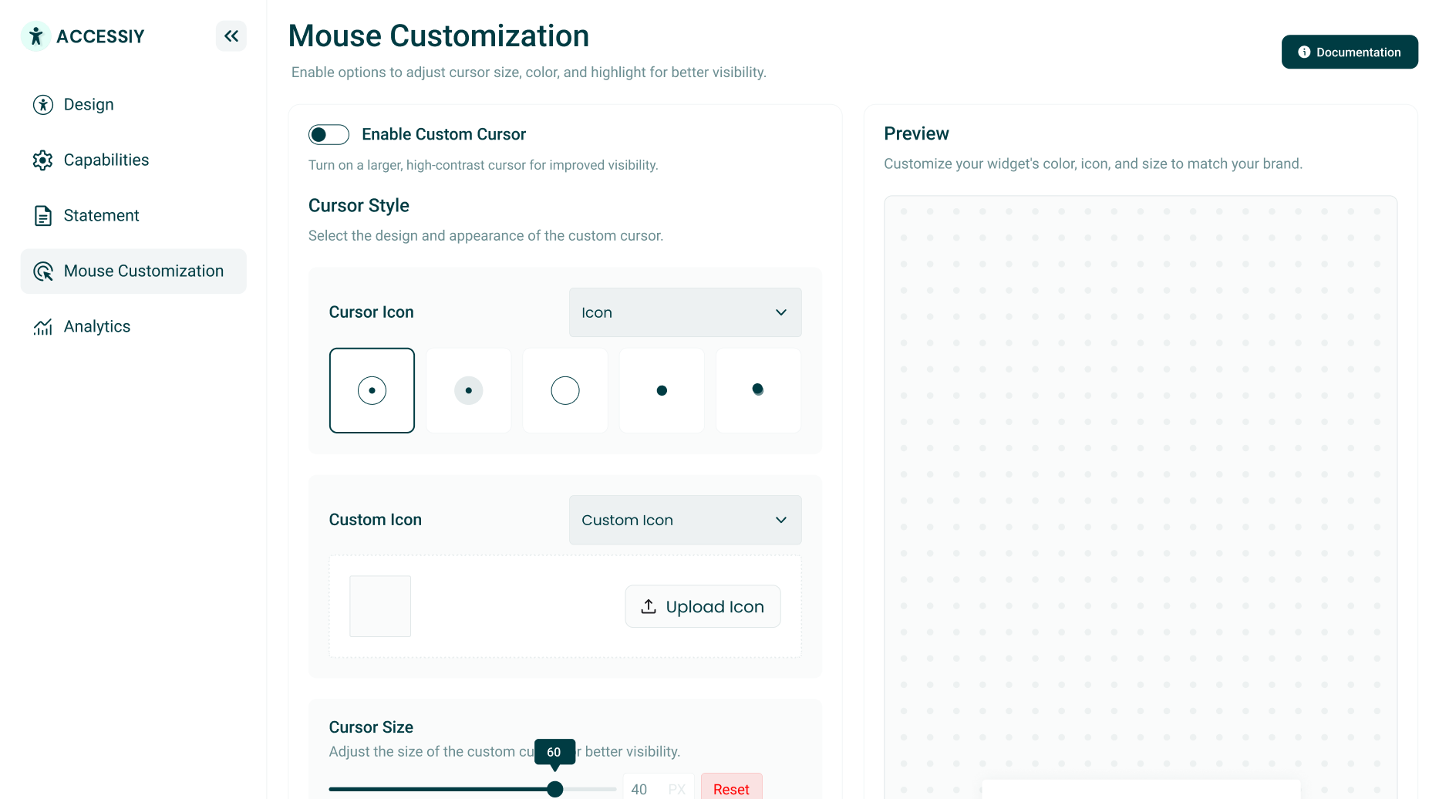
Task: Select the Mouse Customization cursor icon
Action: coord(42,271)
